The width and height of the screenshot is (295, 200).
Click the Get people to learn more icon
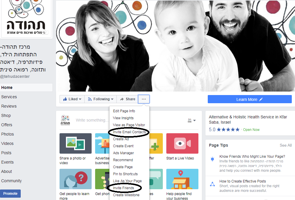[x=75, y=179]
